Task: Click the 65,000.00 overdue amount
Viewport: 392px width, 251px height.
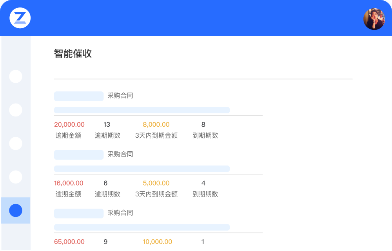Action: [x=69, y=242]
